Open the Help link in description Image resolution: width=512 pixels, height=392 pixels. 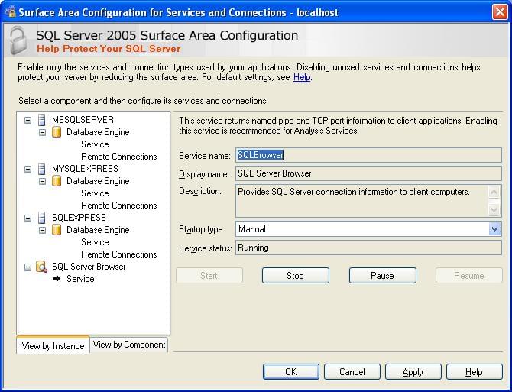(302, 77)
